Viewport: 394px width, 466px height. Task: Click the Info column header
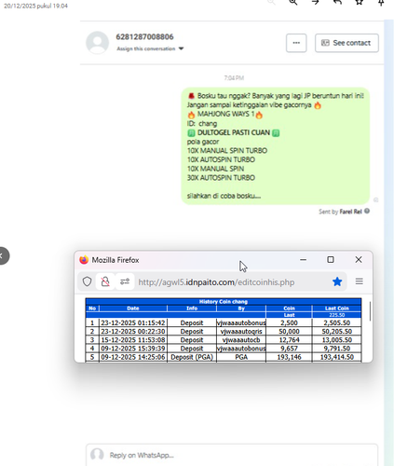[x=192, y=308]
